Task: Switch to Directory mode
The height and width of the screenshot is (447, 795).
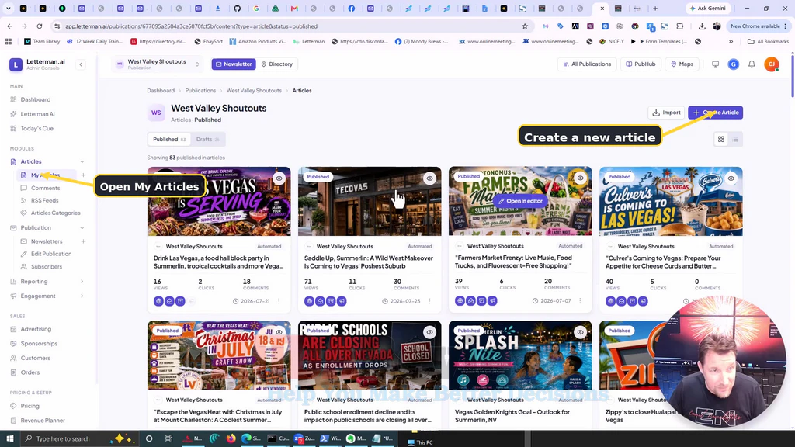Action: (277, 64)
